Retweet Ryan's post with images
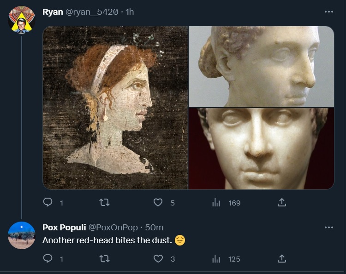This screenshot has height=274, width=346. (104, 202)
